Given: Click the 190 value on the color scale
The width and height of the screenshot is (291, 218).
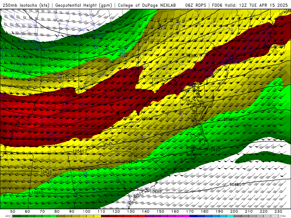Looking at the screenshot, I should coord(219,211).
